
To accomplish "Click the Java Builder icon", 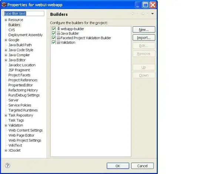I will [59, 33].
